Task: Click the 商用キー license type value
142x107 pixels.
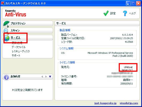Action: [x=128, y=80]
